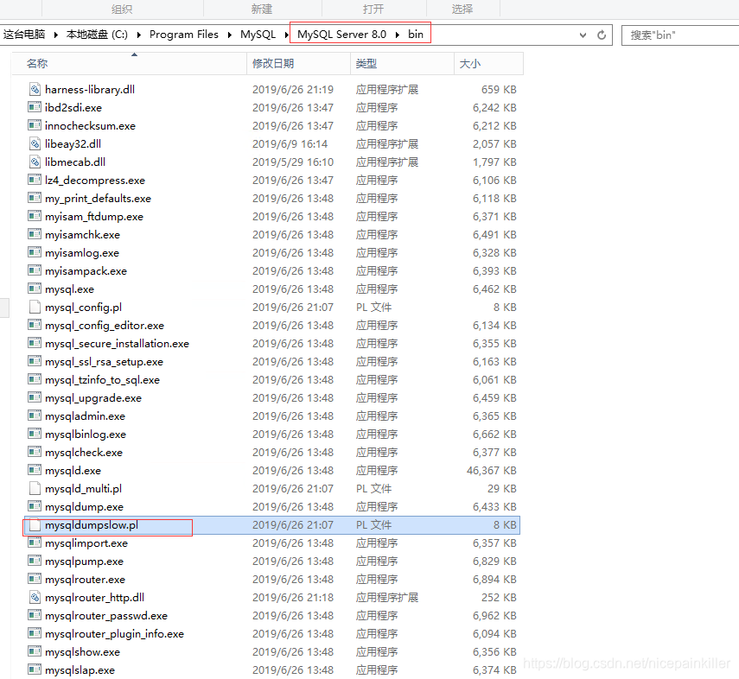Click the 新建 ribbon group label
Image resolution: width=739 pixels, height=679 pixels.
[x=262, y=9]
